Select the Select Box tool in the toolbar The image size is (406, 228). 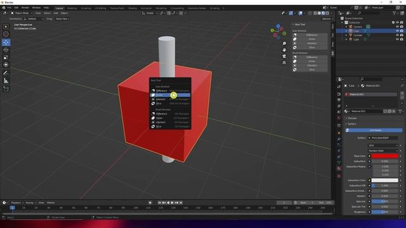pyautogui.click(x=6, y=27)
